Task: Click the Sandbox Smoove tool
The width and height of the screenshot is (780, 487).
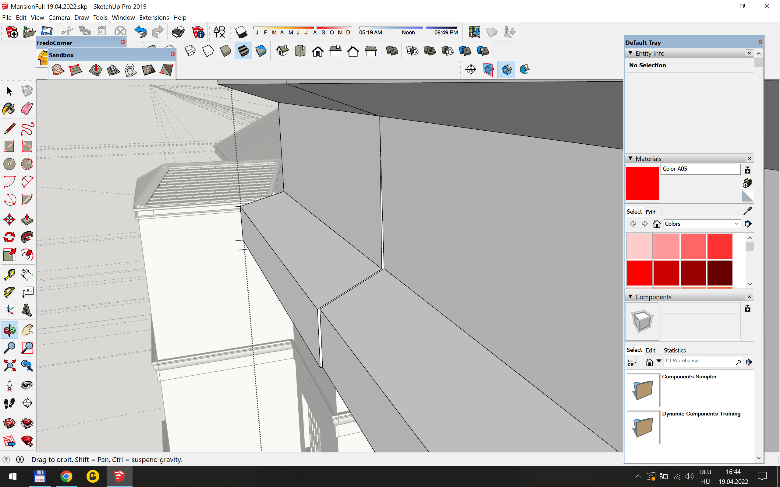Action: click(x=95, y=70)
